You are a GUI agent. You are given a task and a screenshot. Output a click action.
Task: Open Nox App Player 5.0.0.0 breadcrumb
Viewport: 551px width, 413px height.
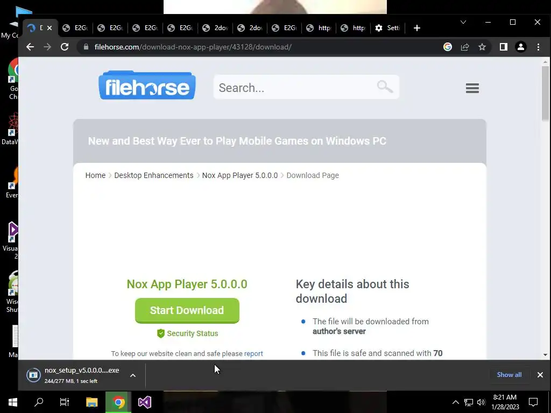[x=239, y=175]
